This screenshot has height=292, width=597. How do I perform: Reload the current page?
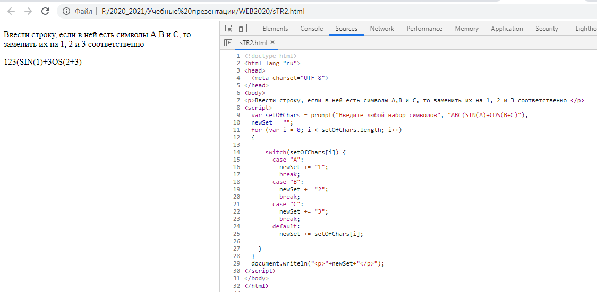click(x=45, y=11)
